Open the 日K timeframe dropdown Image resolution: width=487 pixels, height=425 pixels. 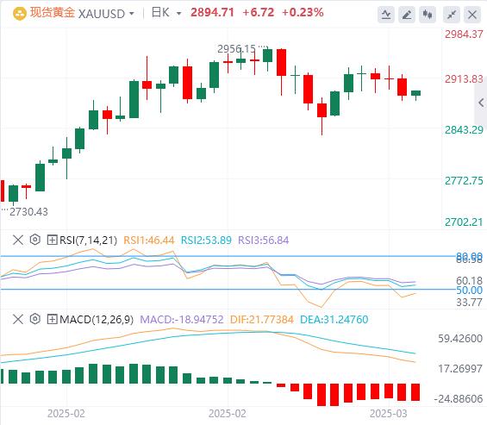pyautogui.click(x=178, y=14)
